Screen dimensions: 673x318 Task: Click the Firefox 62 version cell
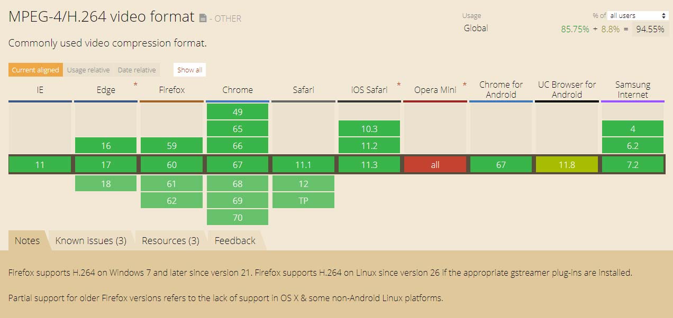172,201
